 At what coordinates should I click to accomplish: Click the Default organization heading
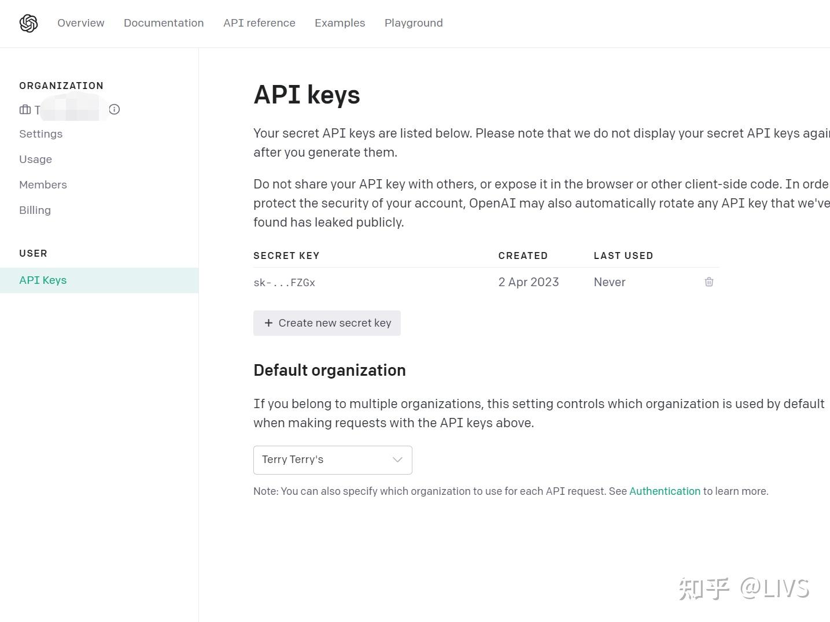[330, 371]
